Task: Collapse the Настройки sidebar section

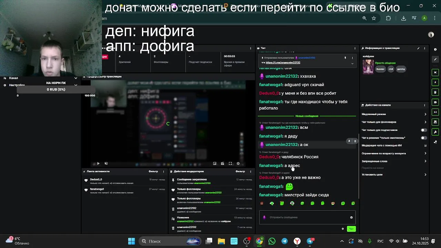Action: click(x=76, y=85)
